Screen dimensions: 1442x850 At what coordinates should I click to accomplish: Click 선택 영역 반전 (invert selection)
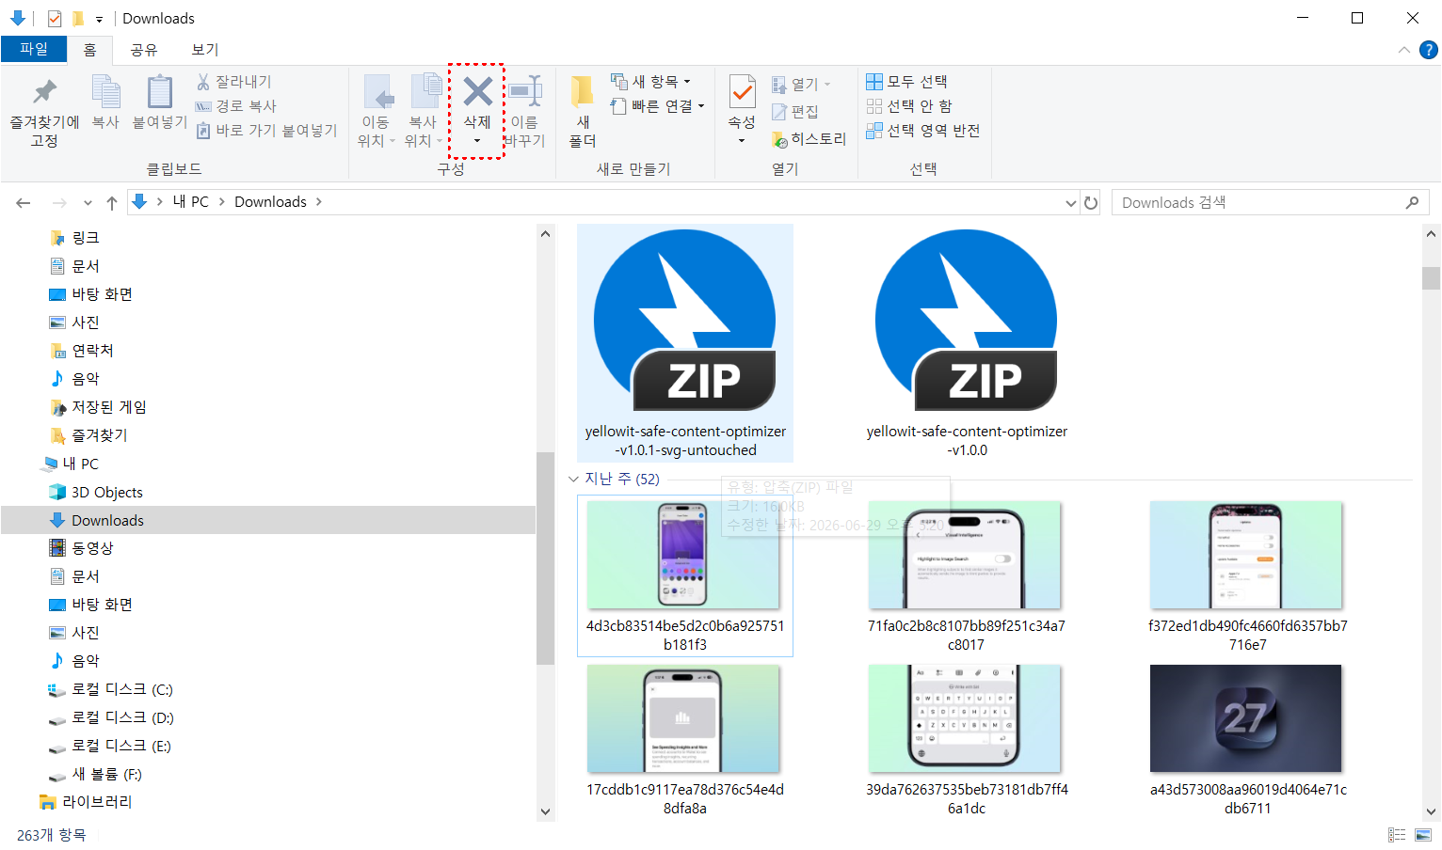coord(922,131)
